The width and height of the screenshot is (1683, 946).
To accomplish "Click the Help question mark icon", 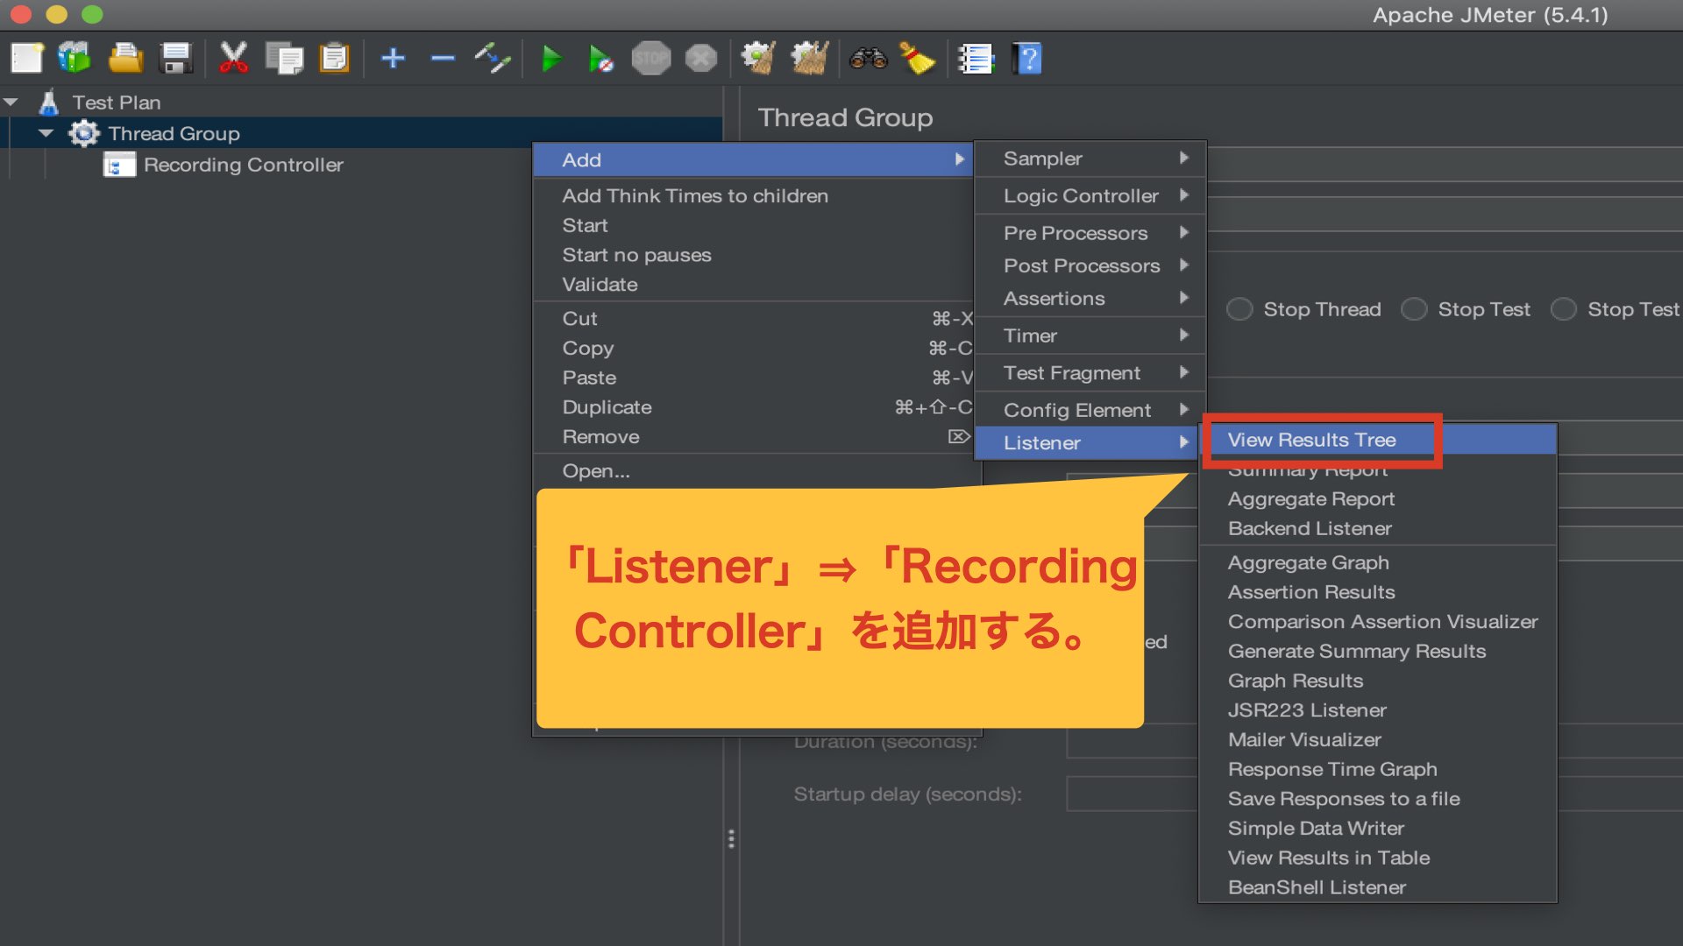I will 1027,59.
